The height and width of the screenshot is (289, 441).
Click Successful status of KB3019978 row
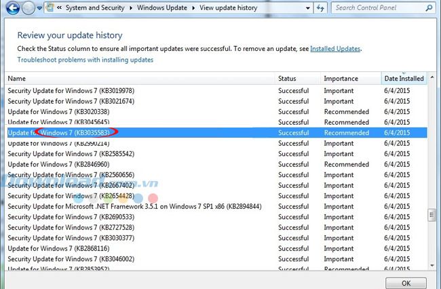293,91
